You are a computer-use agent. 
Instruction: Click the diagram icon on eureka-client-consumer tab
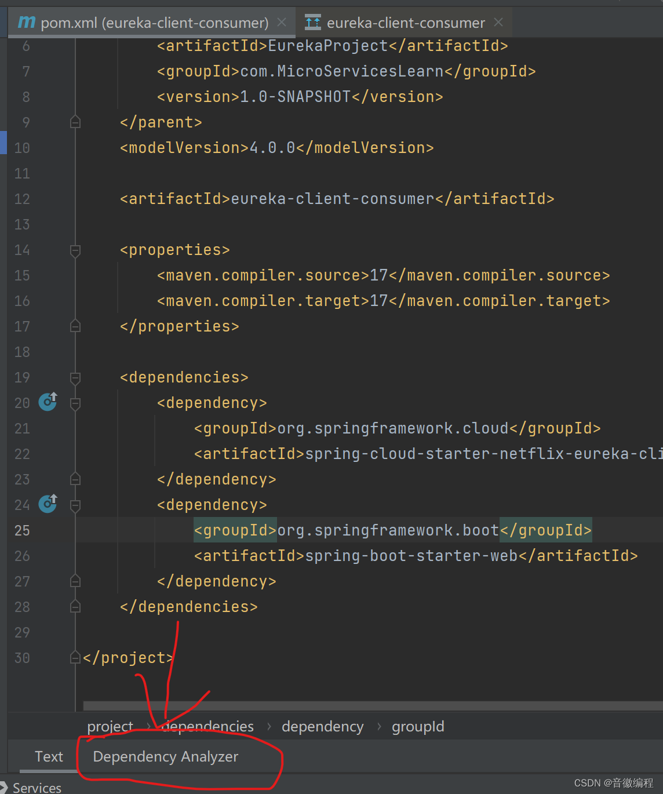coord(312,22)
